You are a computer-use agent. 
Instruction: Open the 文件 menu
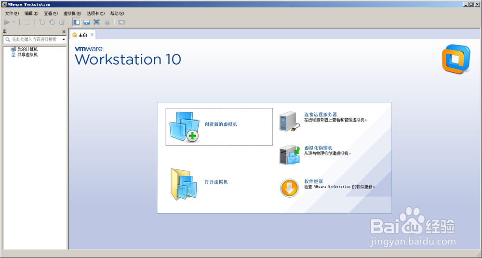[12, 14]
